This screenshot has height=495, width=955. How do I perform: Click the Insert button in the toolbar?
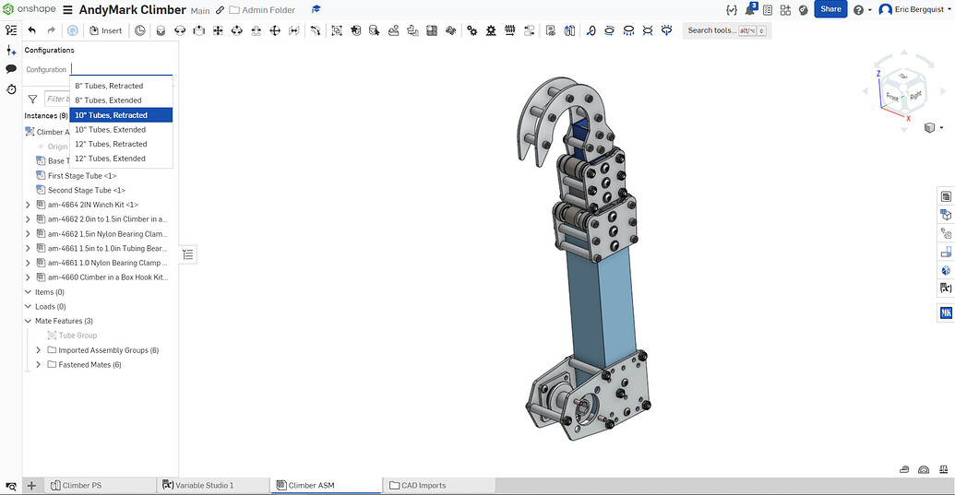[x=106, y=30]
